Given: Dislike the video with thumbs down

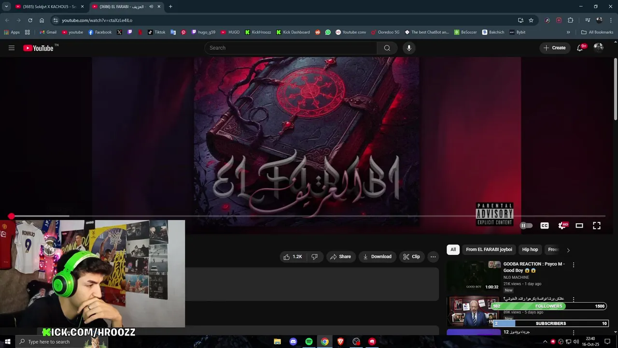Looking at the screenshot, I should pos(314,257).
